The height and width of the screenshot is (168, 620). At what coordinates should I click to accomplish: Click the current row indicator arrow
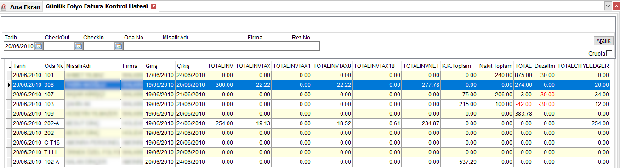(x=9, y=85)
